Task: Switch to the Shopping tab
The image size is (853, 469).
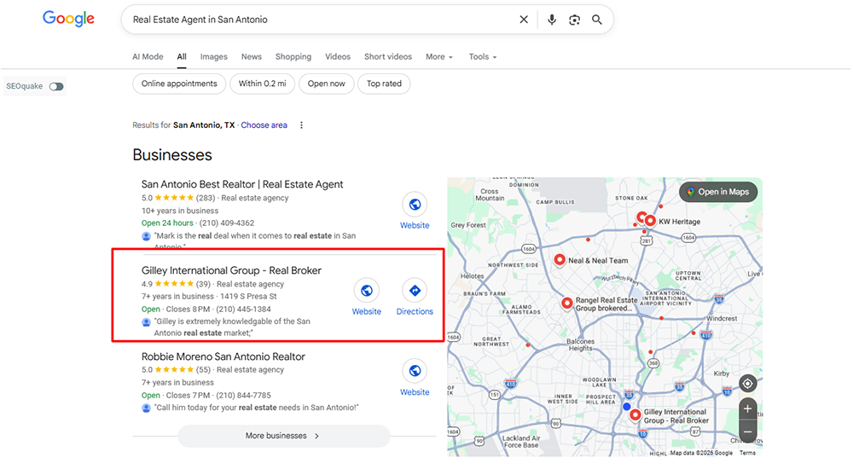Action: (293, 56)
